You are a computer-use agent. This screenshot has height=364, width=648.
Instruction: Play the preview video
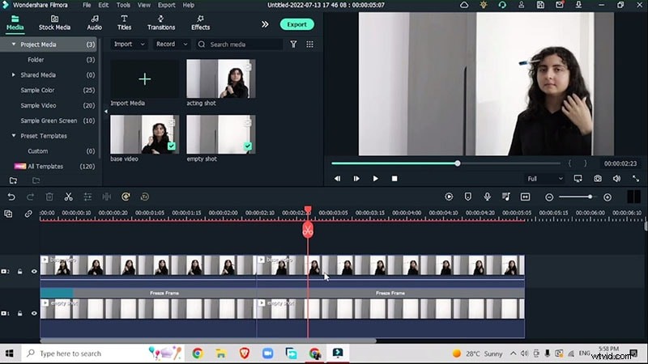(375, 179)
